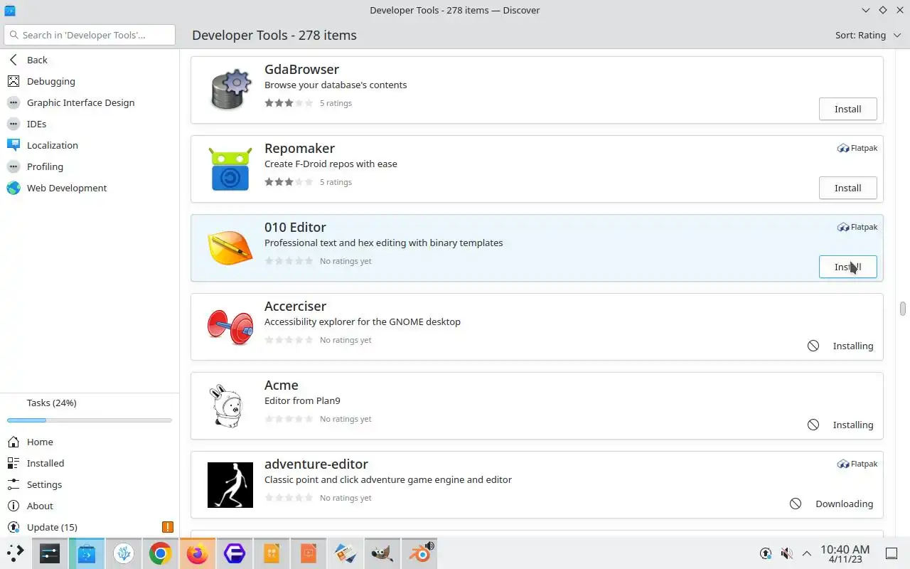Open the About page
The image size is (910, 569).
pyautogui.click(x=90, y=506)
